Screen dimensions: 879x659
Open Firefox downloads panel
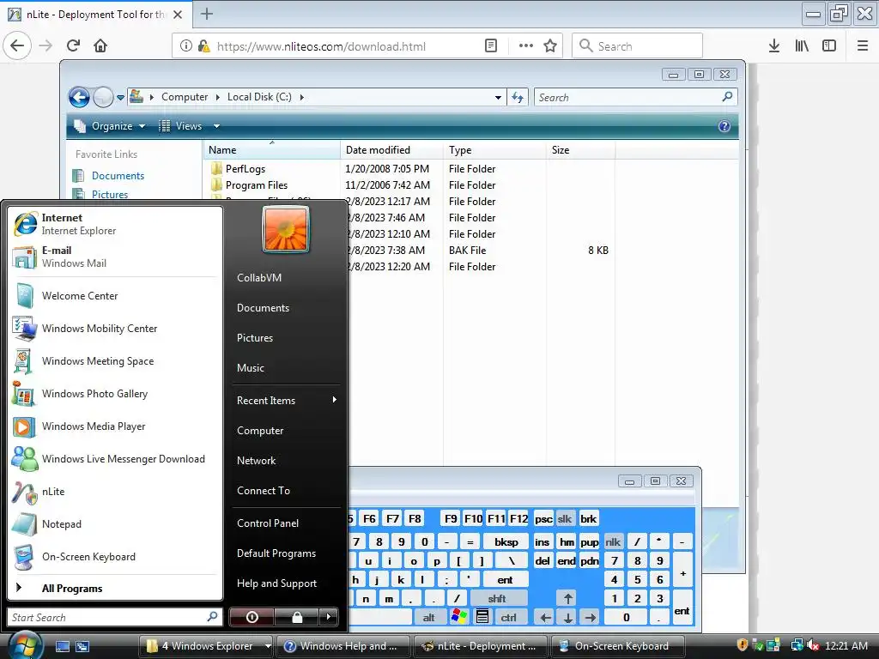tap(774, 46)
